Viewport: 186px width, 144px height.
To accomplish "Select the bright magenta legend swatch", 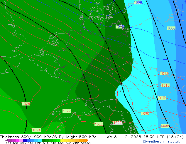I will click(x=18, y=140).
